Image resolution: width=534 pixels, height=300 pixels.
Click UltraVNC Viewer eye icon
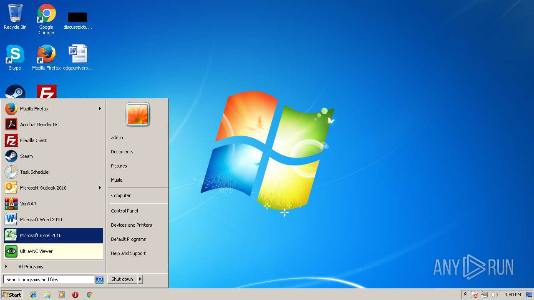click(11, 251)
